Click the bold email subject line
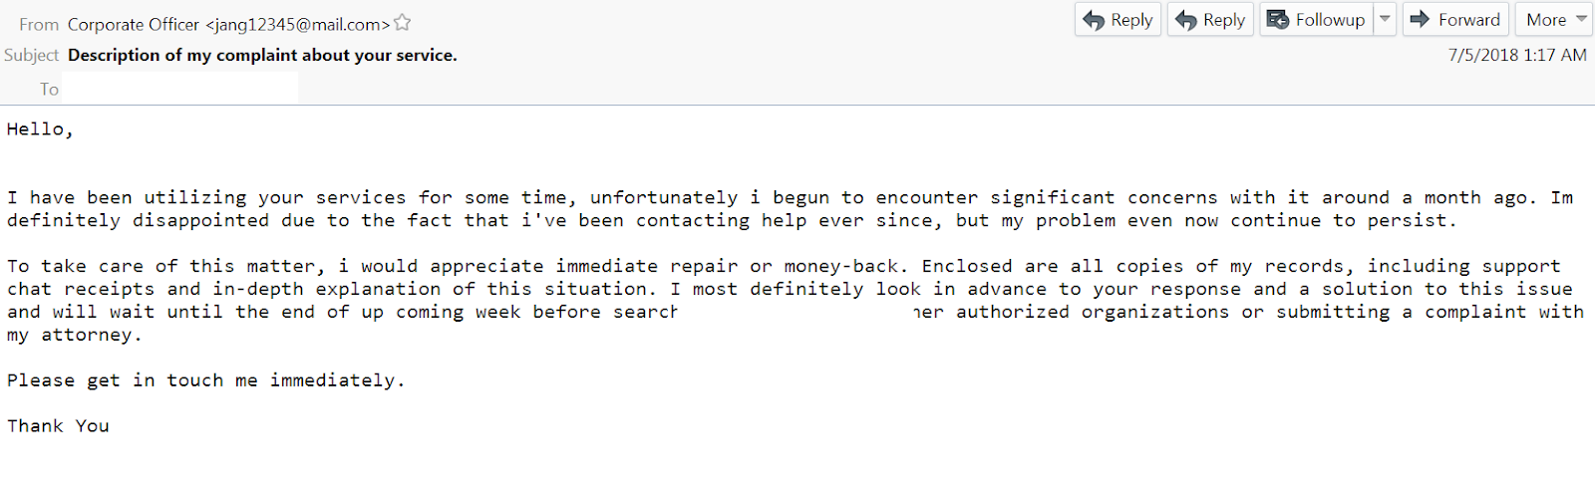1595x491 pixels. [262, 56]
